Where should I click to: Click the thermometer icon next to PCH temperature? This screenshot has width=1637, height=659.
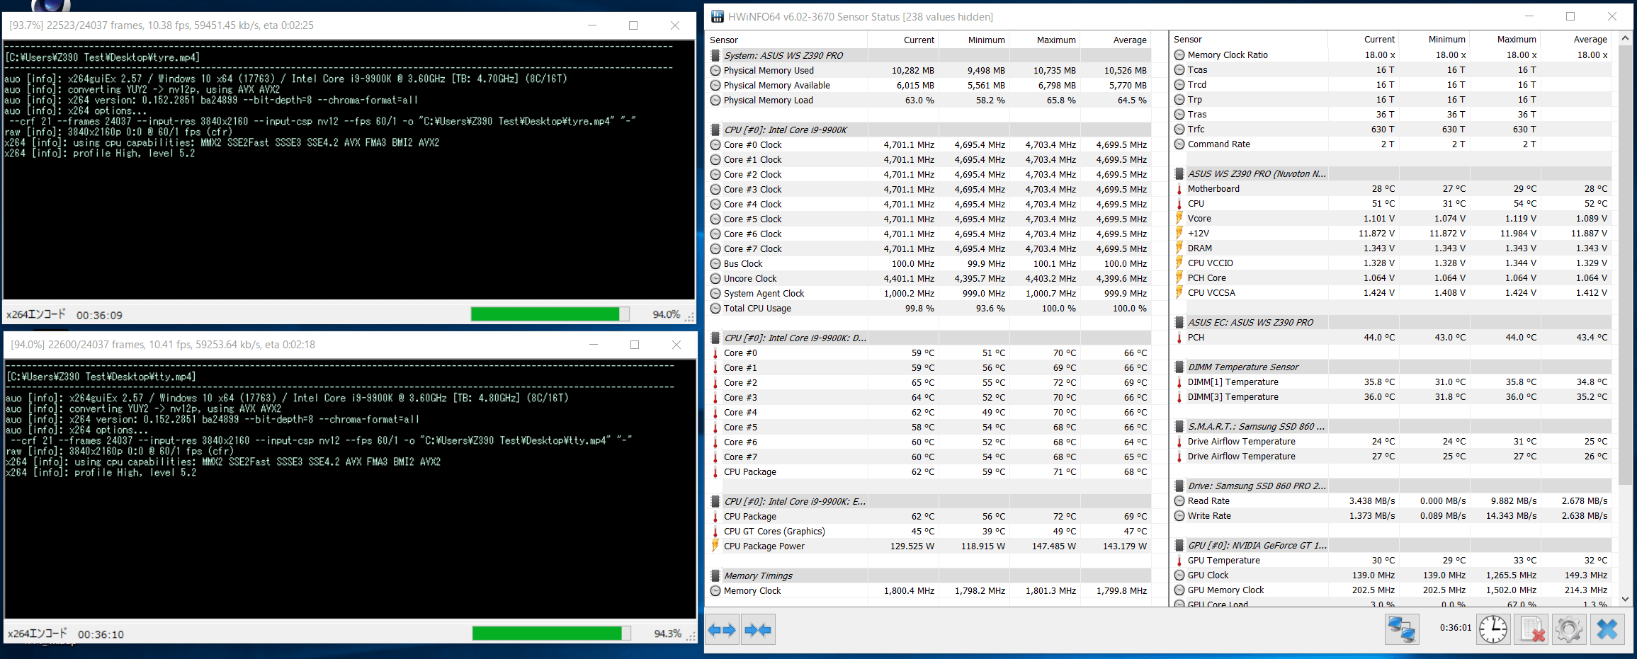(x=1179, y=337)
